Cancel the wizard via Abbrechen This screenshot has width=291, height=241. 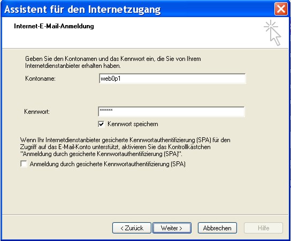click(217, 228)
